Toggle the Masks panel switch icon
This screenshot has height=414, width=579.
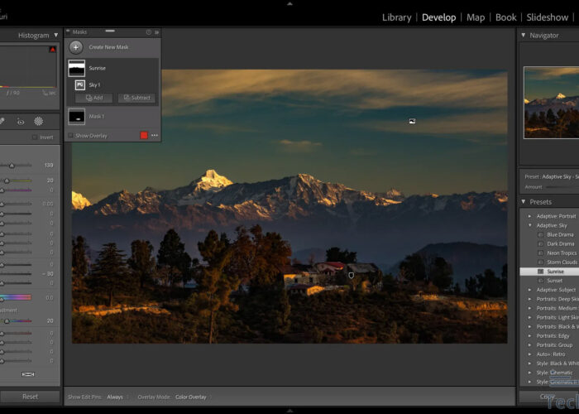[68, 31]
